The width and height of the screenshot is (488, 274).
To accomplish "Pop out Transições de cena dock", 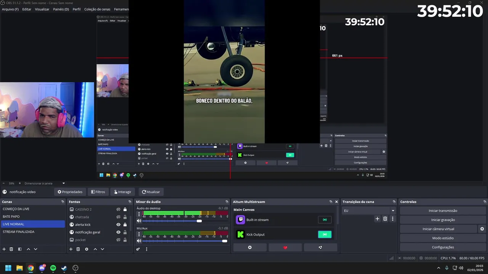I will click(394, 202).
